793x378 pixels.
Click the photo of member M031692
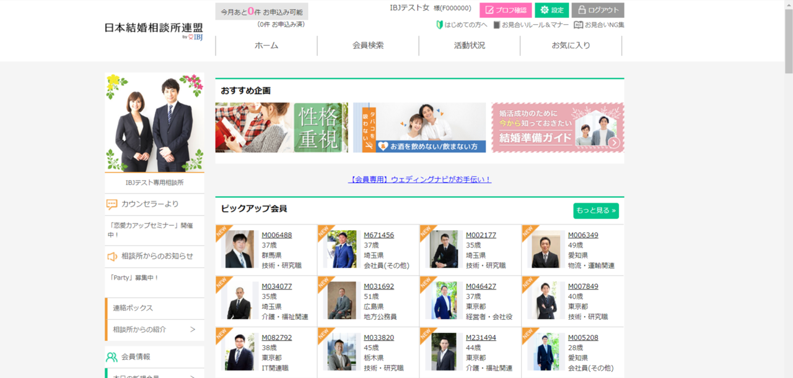tap(341, 301)
